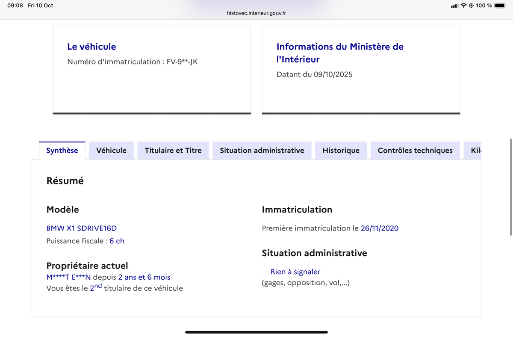Tap the Wi-Fi icon in status bar

[464, 6]
